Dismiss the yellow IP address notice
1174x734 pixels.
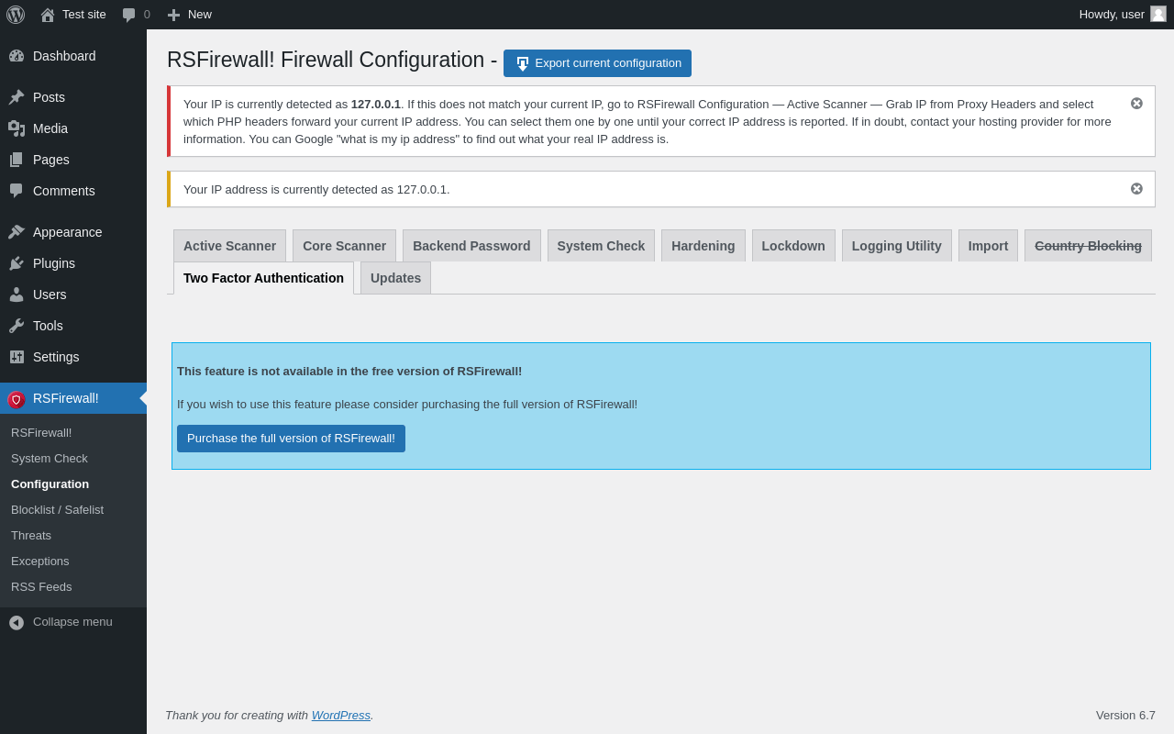click(1136, 189)
